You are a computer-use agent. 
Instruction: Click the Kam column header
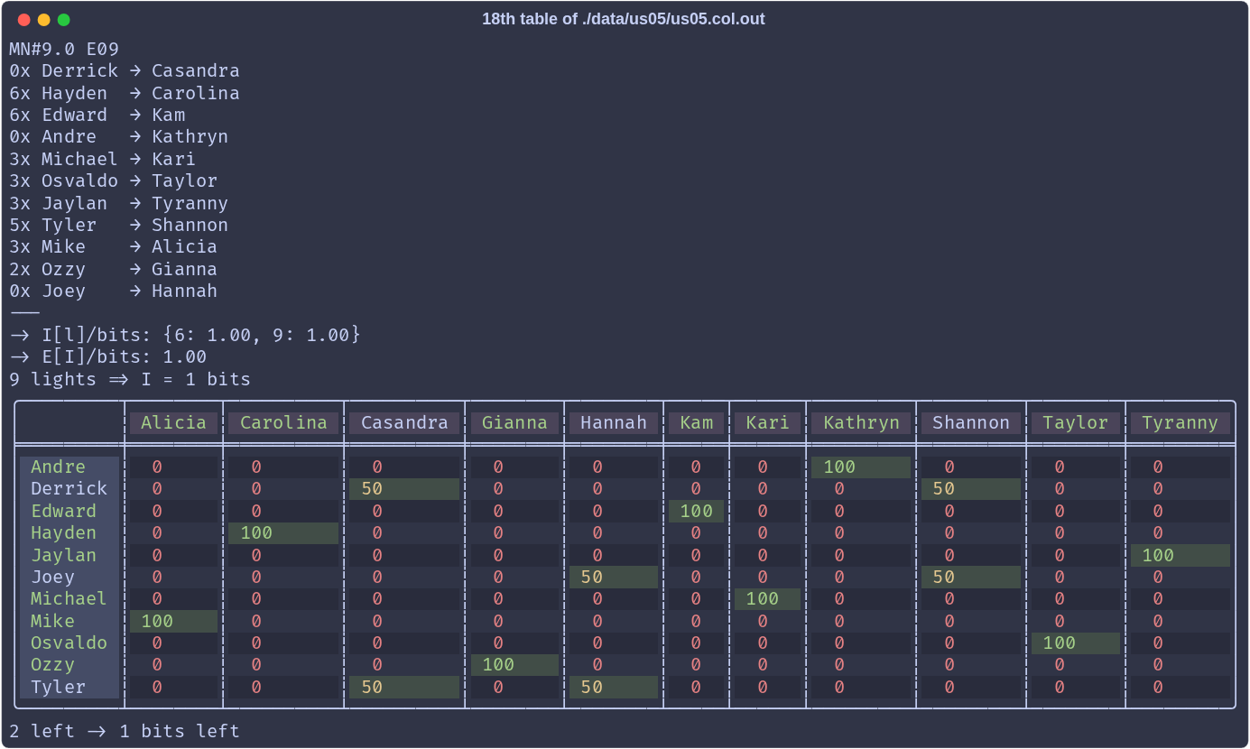[696, 422]
